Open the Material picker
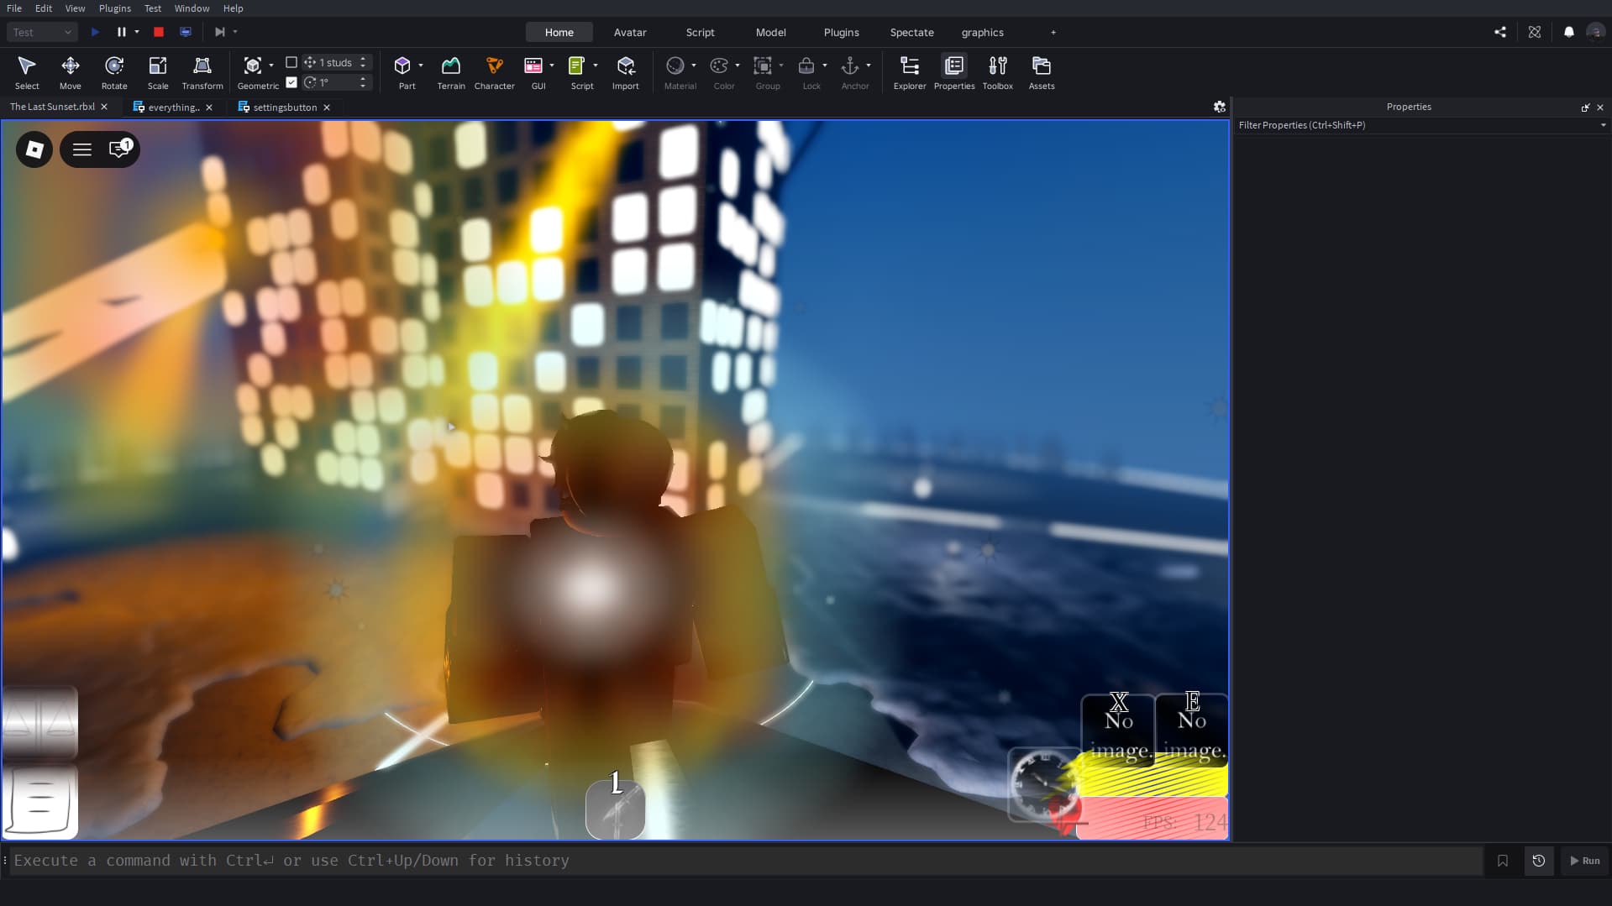 pos(675,65)
